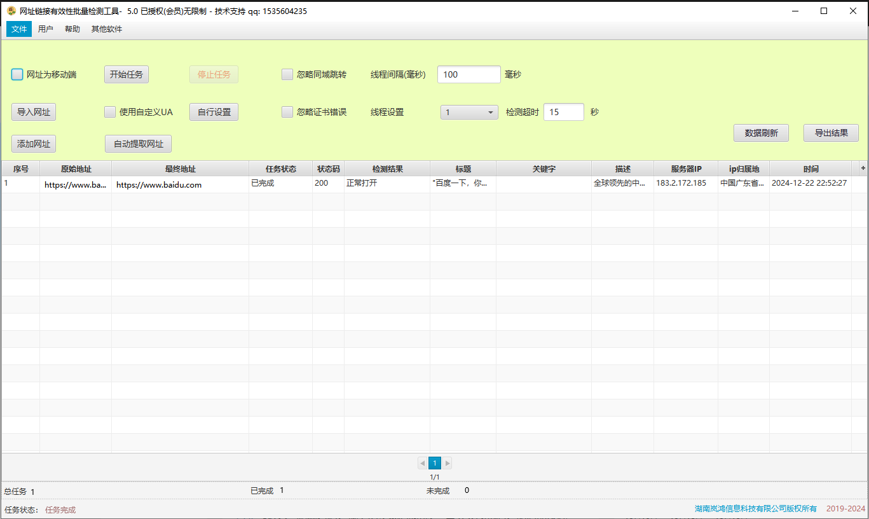Go to next page arrow in pagination
The height and width of the screenshot is (519, 869).
pos(447,463)
